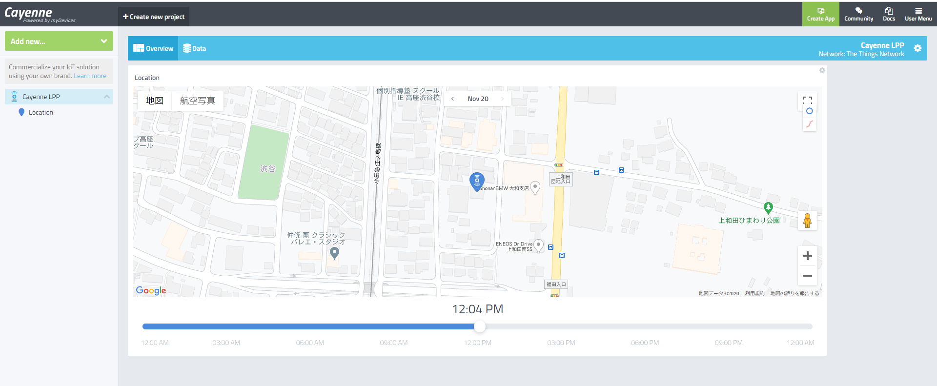Jump timeline to 03:00 AM
The height and width of the screenshot is (386, 937).
coord(226,343)
